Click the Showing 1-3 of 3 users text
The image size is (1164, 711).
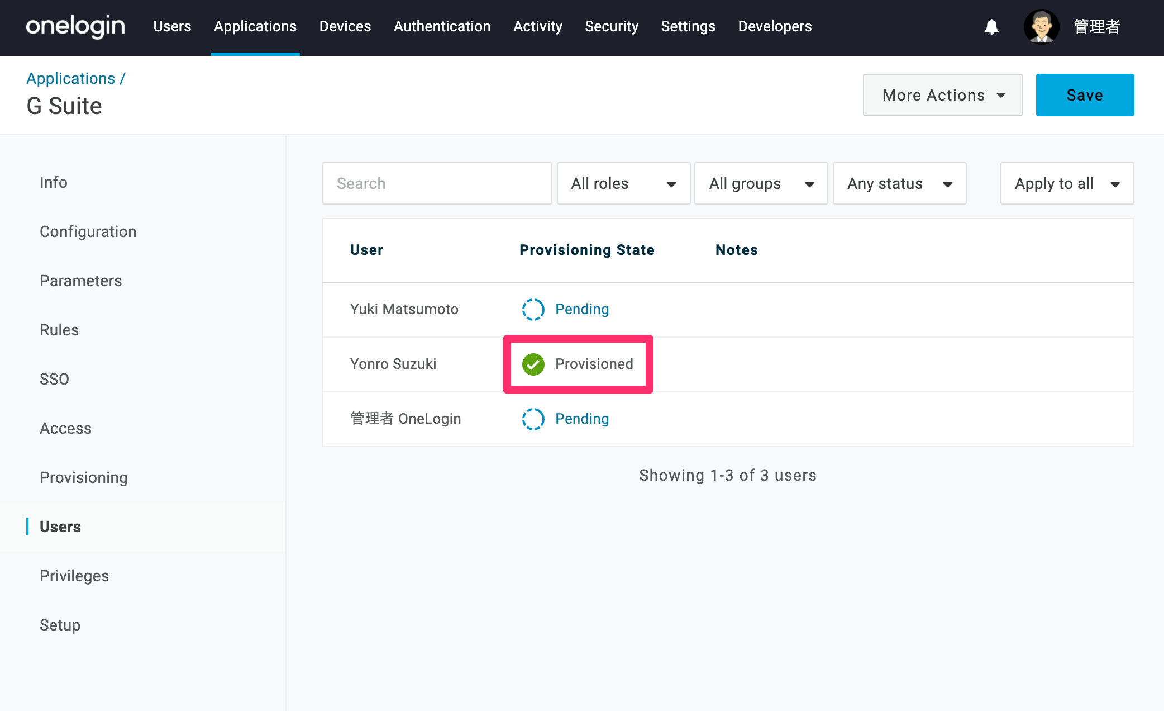point(728,475)
